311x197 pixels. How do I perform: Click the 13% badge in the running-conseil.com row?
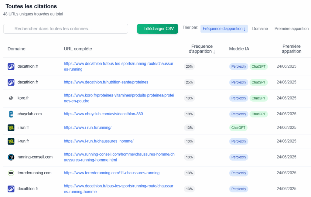pyautogui.click(x=190, y=157)
